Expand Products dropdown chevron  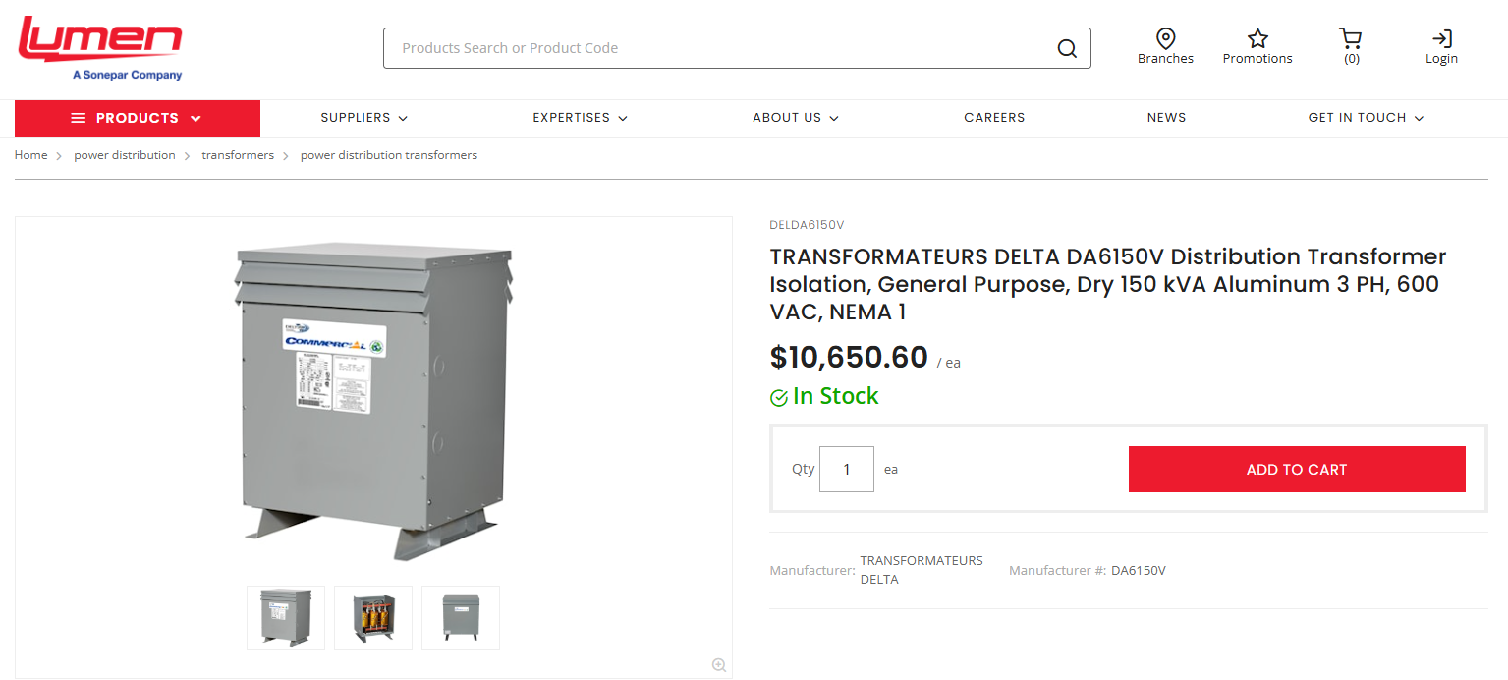click(195, 118)
